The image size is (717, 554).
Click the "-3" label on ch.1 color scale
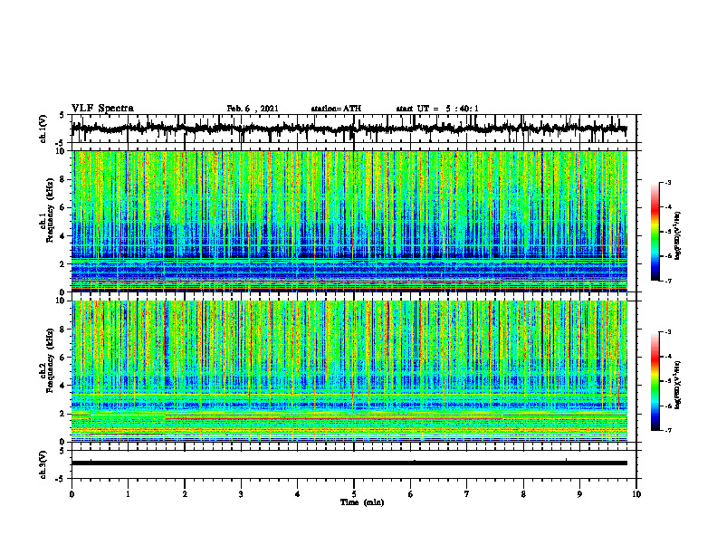point(668,182)
